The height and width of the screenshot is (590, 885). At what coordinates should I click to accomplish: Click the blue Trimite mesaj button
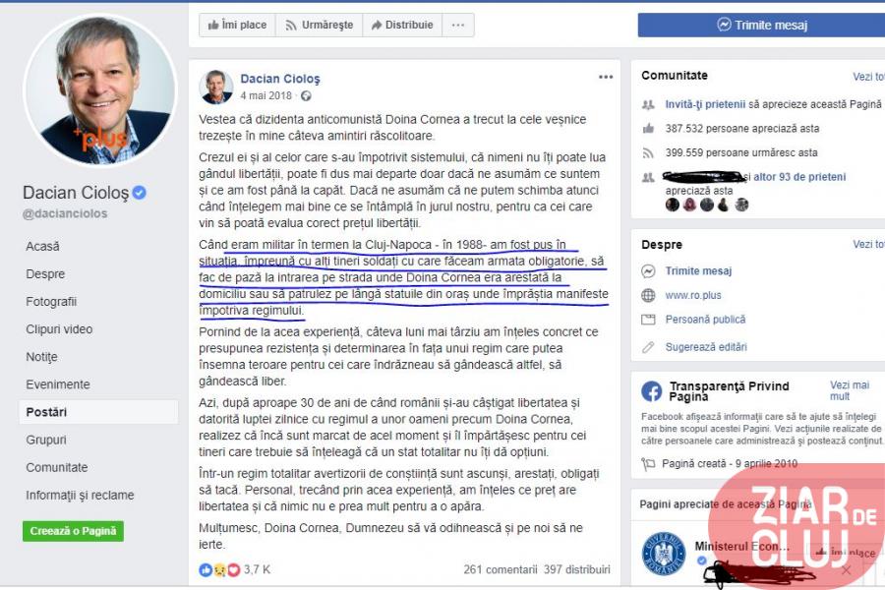coord(761,25)
